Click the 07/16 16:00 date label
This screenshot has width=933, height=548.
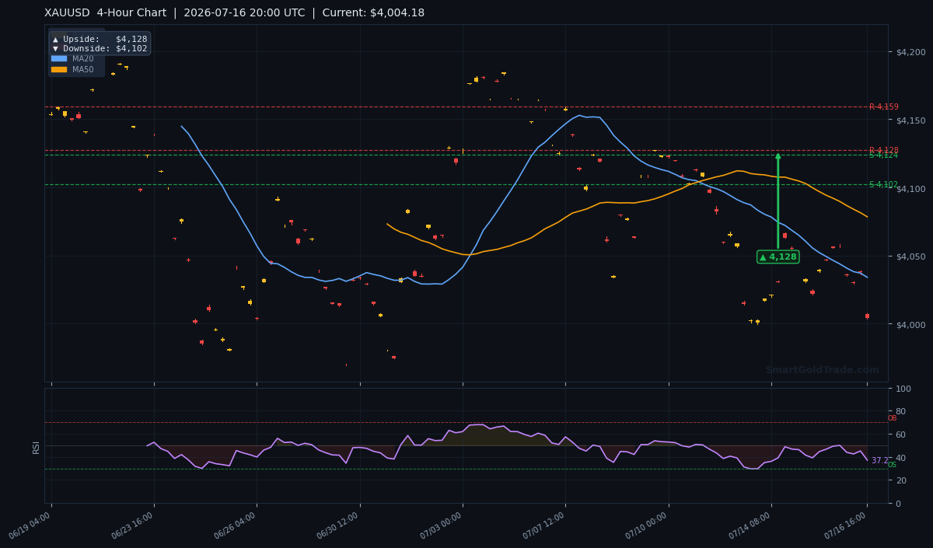(847, 525)
